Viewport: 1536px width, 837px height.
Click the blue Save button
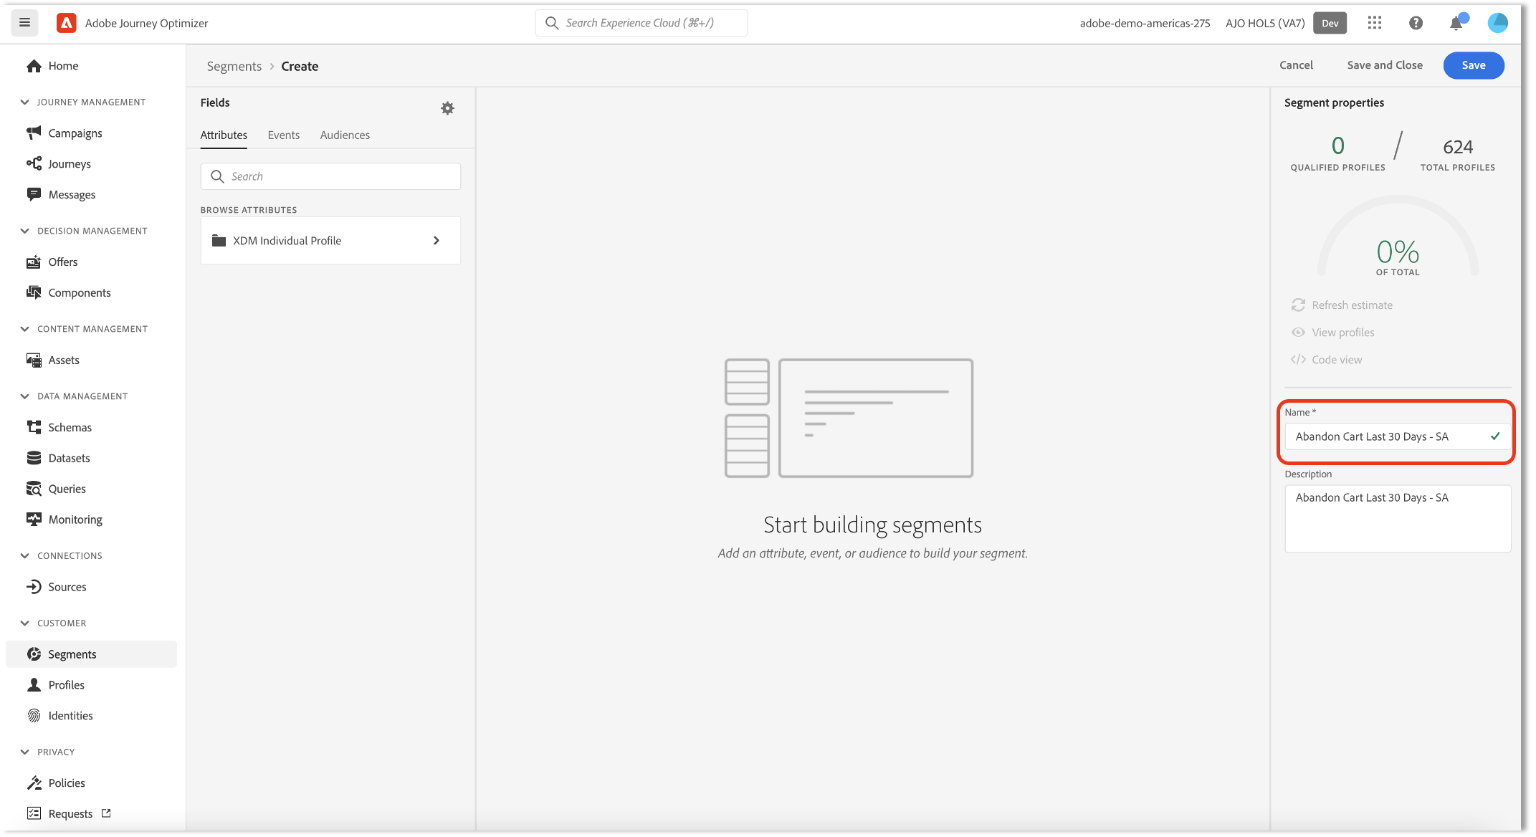click(x=1474, y=65)
